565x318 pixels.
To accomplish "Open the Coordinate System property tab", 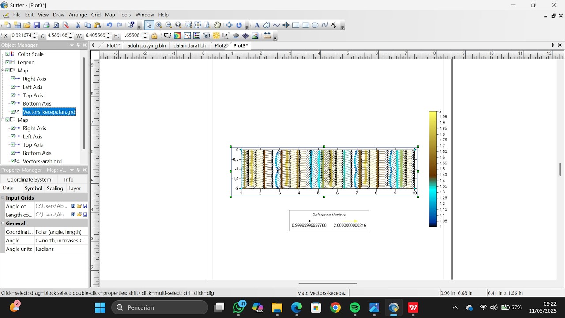I will [x=29, y=179].
